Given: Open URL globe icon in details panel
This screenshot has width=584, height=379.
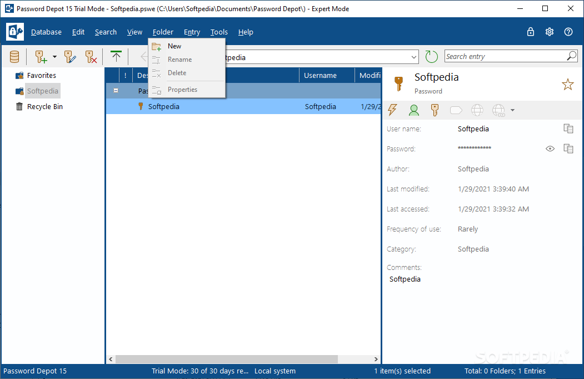Looking at the screenshot, I should click(x=477, y=110).
